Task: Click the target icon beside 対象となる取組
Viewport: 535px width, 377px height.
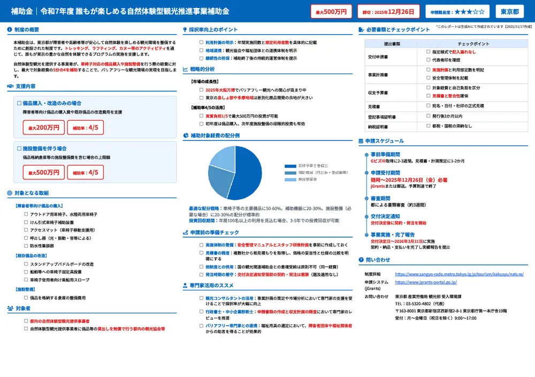Action: pyautogui.click(x=10, y=193)
